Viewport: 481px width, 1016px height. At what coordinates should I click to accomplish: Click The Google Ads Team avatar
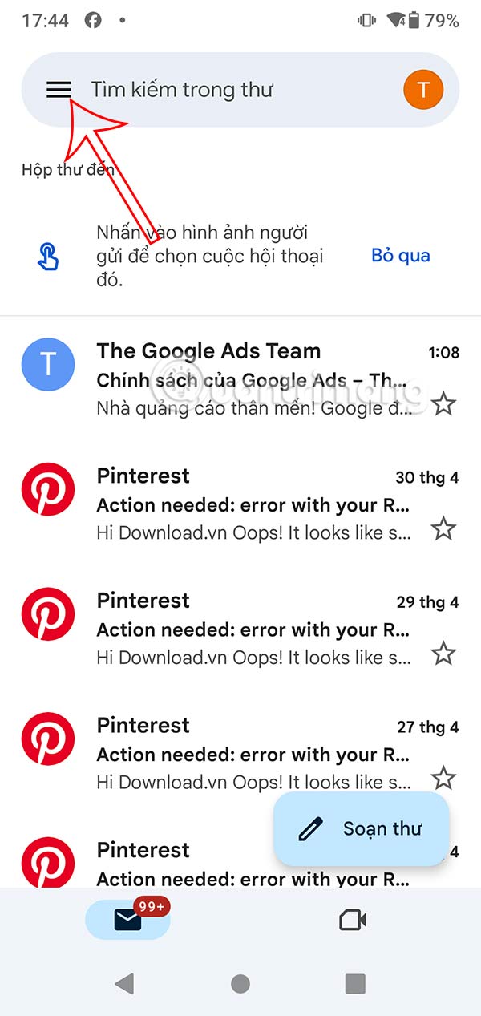click(47, 365)
